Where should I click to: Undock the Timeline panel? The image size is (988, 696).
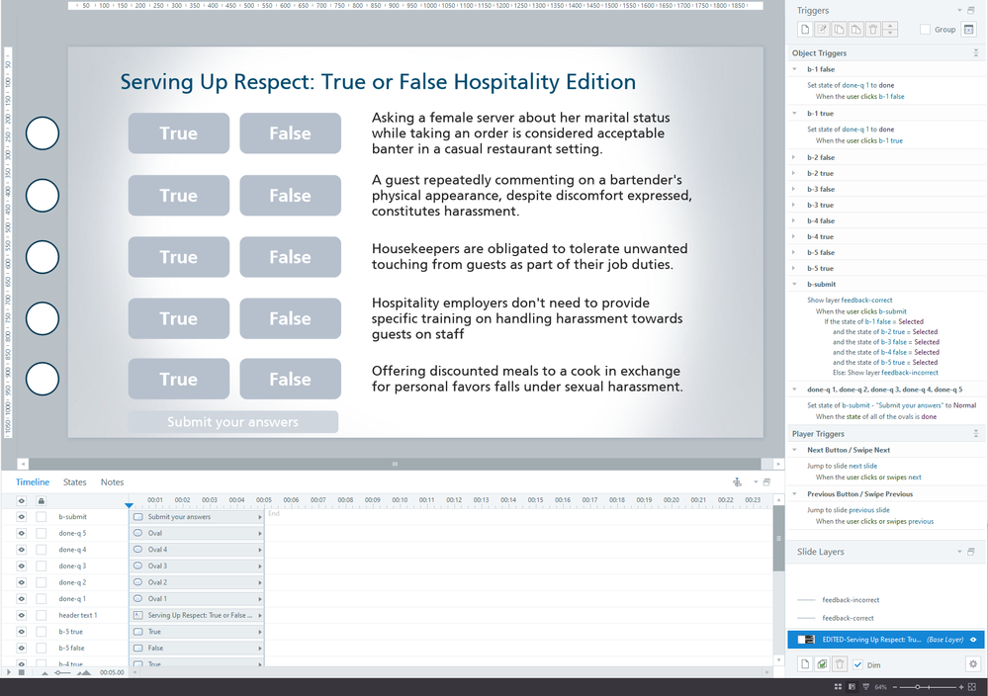tap(766, 481)
